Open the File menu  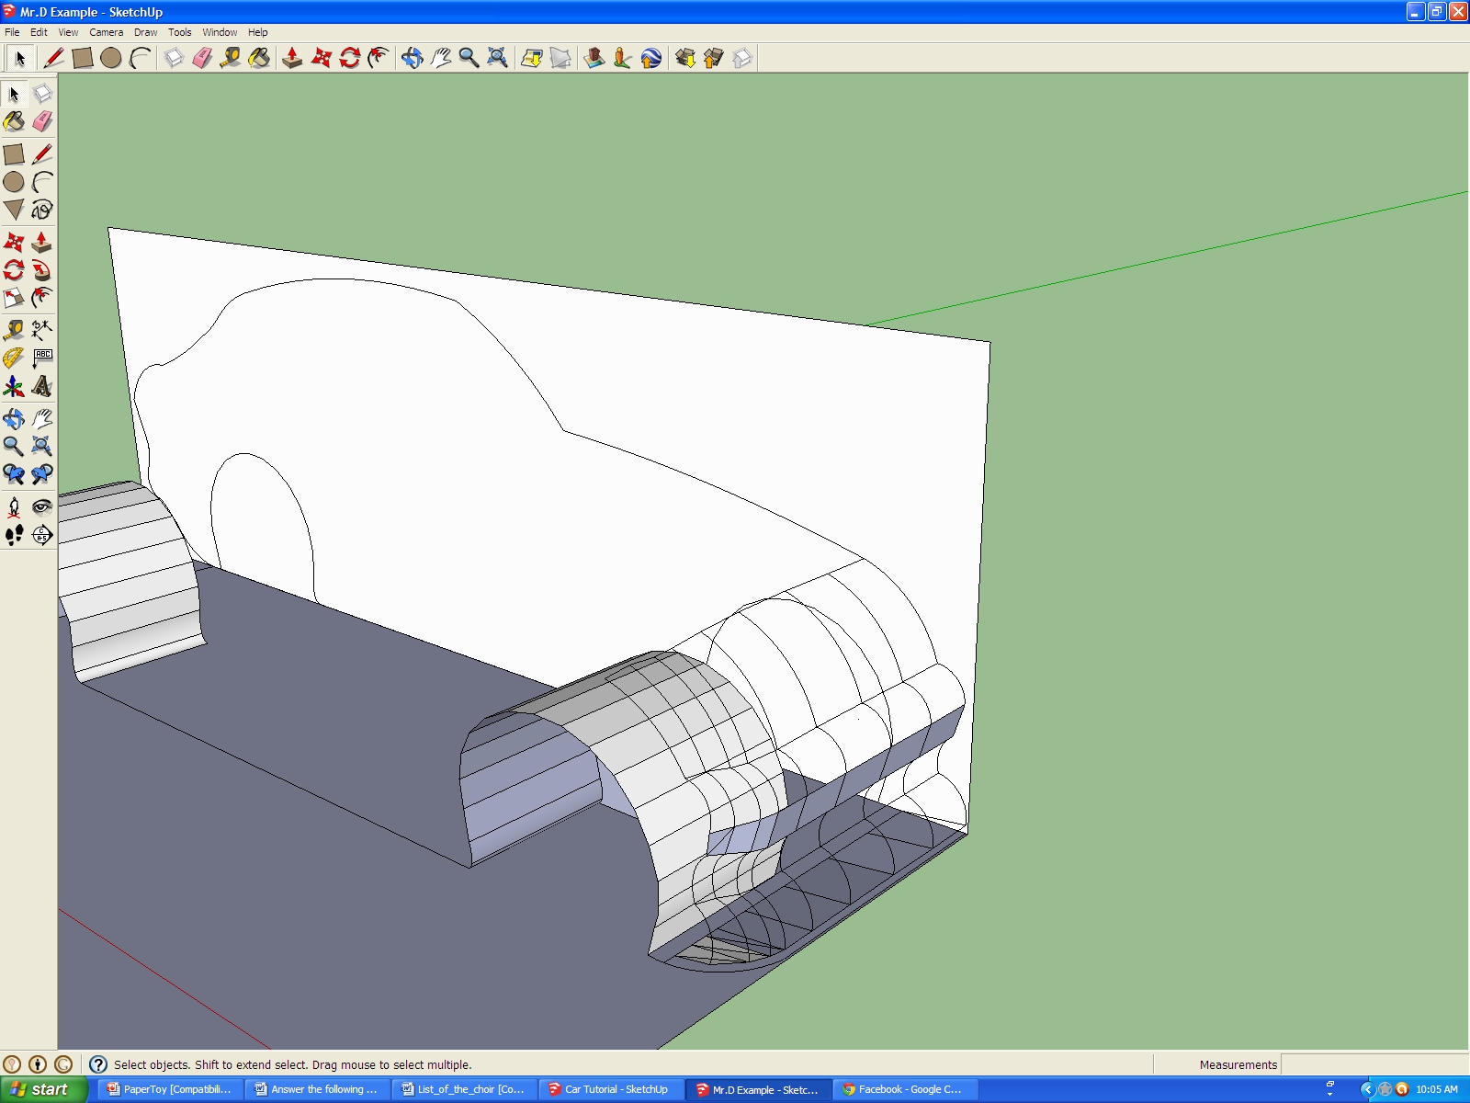[12, 32]
